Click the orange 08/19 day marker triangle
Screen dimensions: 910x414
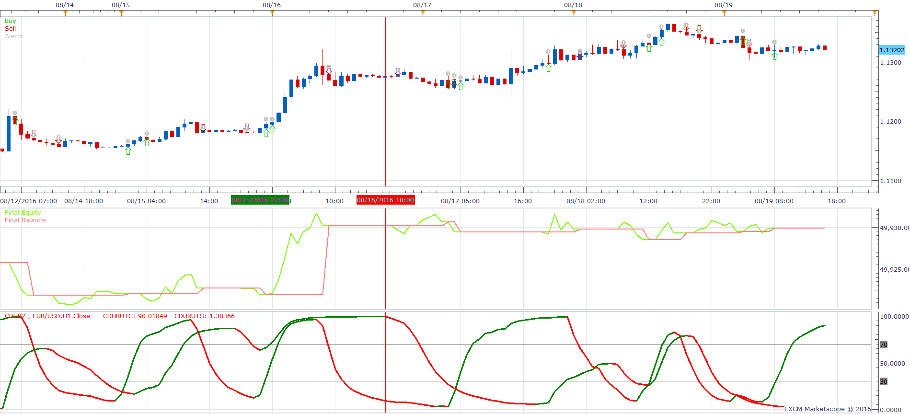(x=724, y=13)
